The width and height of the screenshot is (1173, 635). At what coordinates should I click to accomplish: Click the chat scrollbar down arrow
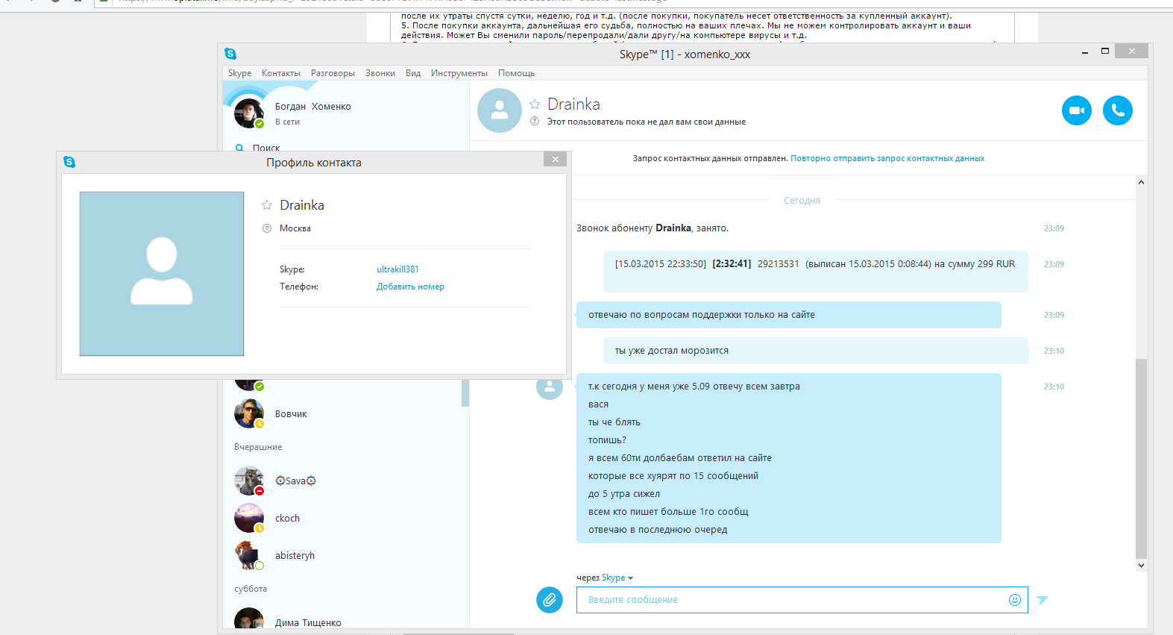(1141, 566)
